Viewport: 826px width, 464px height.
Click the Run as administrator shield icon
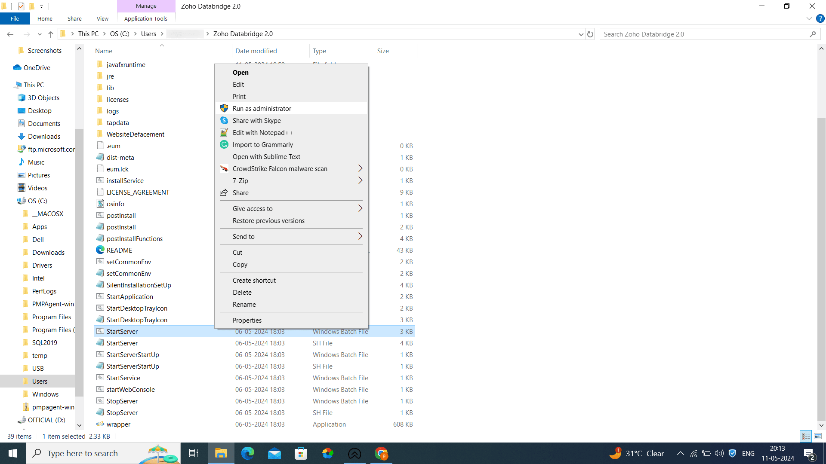[224, 108]
